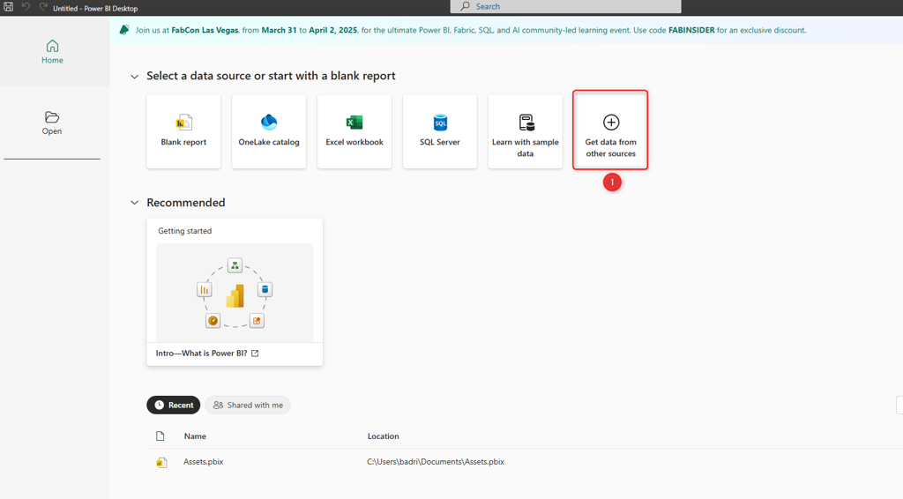Screen dimensions: 903x499
Task: Start a Blank report
Action: pyautogui.click(x=183, y=131)
